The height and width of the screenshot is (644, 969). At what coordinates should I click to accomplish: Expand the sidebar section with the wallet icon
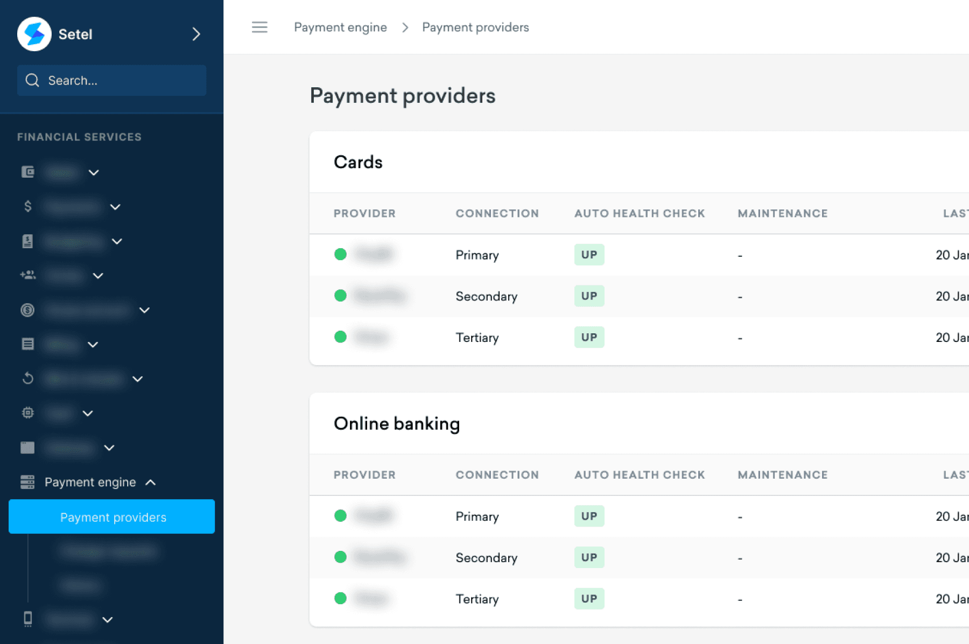tap(94, 172)
